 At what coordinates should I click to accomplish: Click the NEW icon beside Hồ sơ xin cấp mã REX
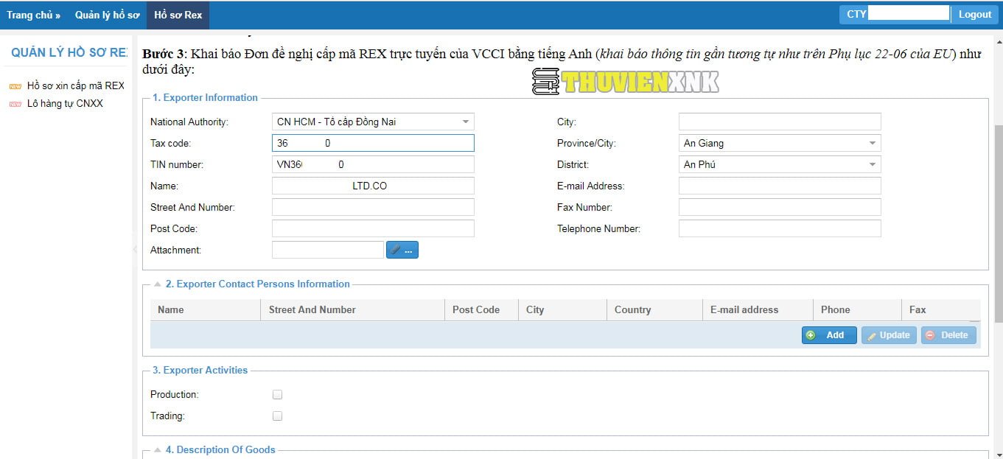(15, 86)
